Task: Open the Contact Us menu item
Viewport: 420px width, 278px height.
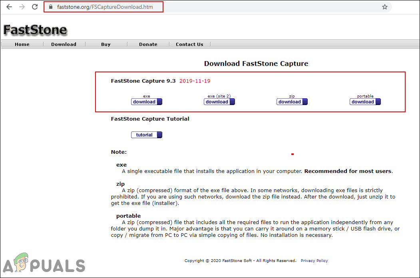Action: click(190, 44)
